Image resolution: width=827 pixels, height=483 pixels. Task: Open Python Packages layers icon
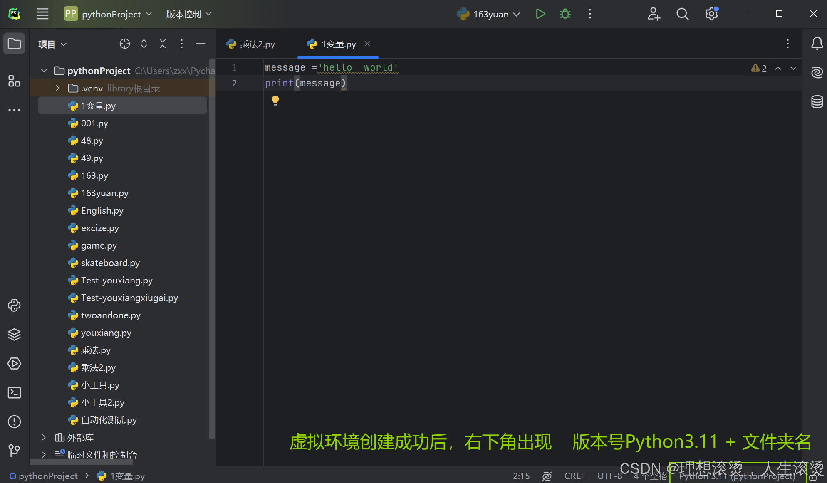[x=14, y=335]
